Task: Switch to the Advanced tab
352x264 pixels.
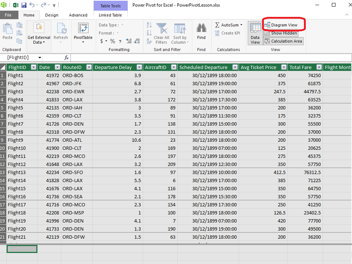Action: (78, 15)
